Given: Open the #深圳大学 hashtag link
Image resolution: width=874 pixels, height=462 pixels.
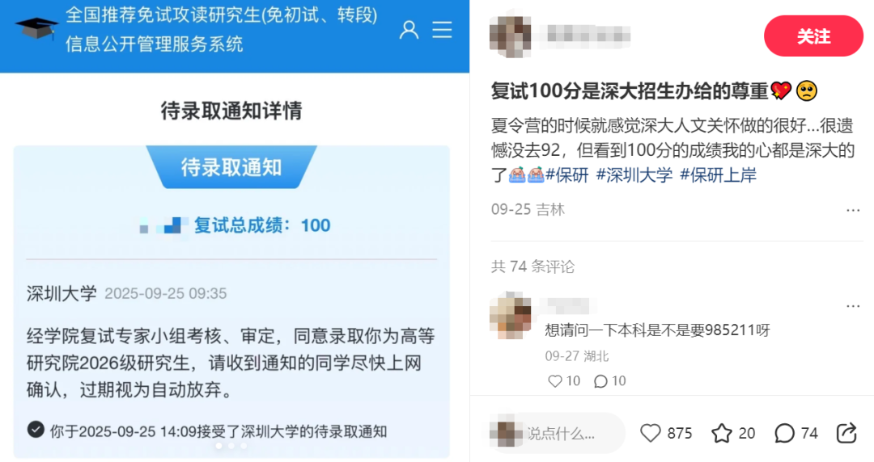Looking at the screenshot, I should pyautogui.click(x=634, y=174).
